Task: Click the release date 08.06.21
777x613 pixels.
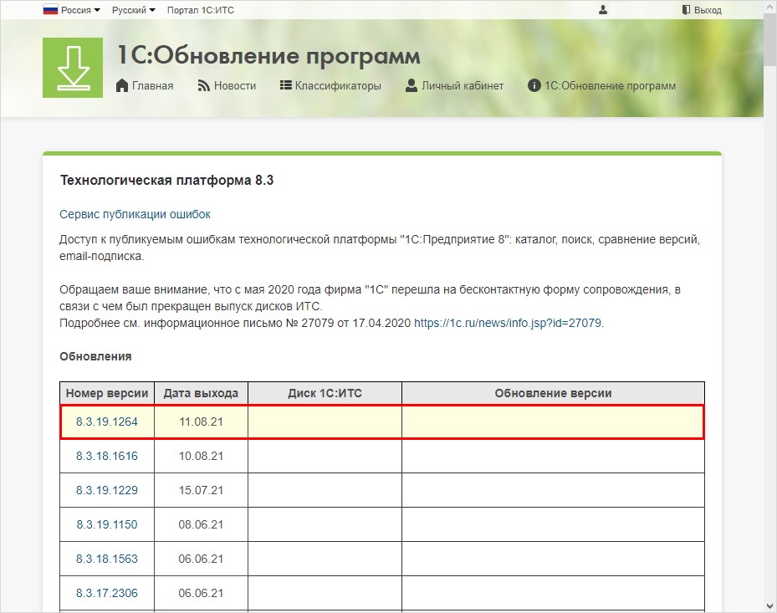Action: (201, 524)
